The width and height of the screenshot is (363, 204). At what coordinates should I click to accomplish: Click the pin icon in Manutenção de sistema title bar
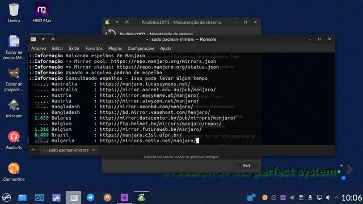117,22
